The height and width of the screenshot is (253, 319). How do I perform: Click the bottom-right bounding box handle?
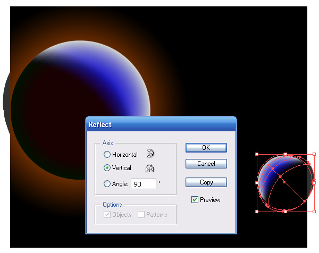click(x=314, y=212)
